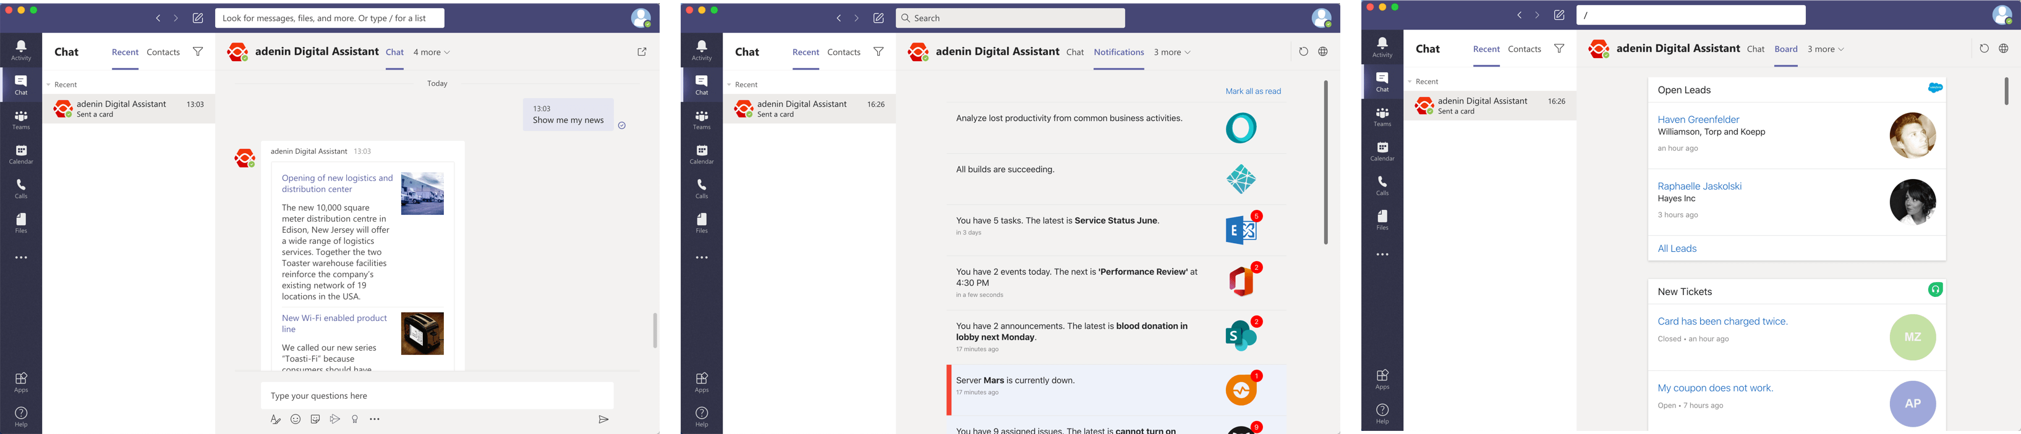Expand '3 more' dropdown in the Board window
Screen dimensions: 2021x434
tap(1826, 49)
